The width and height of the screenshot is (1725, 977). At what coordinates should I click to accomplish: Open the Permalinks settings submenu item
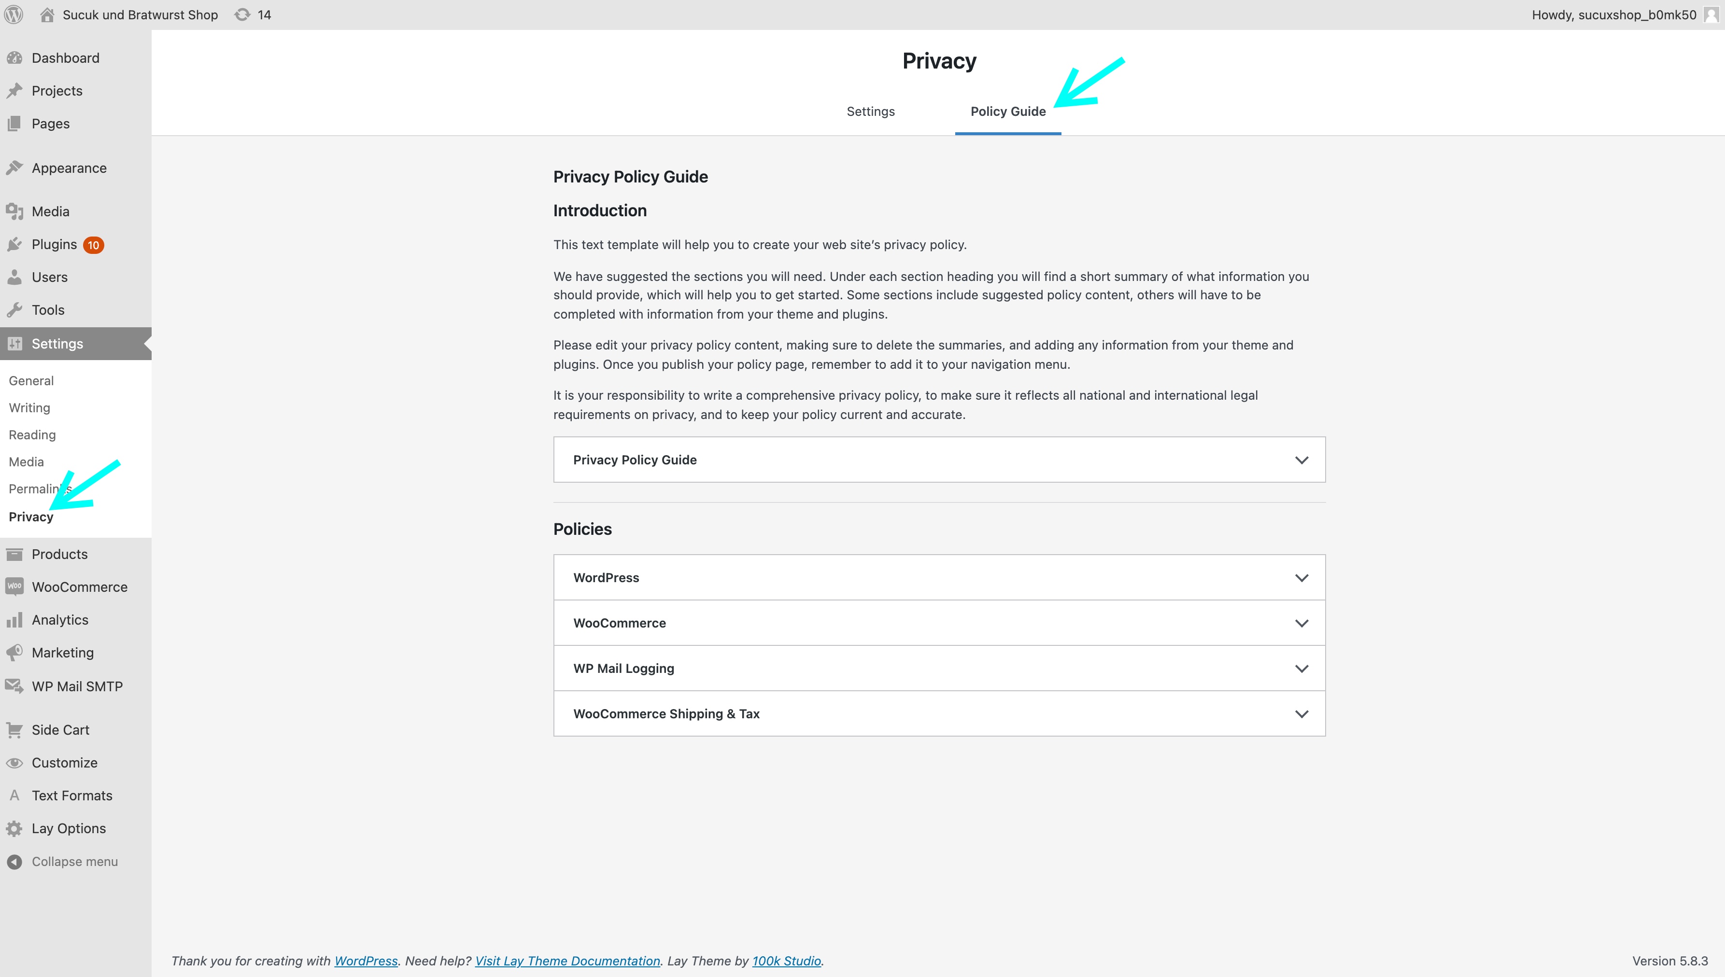click(40, 488)
